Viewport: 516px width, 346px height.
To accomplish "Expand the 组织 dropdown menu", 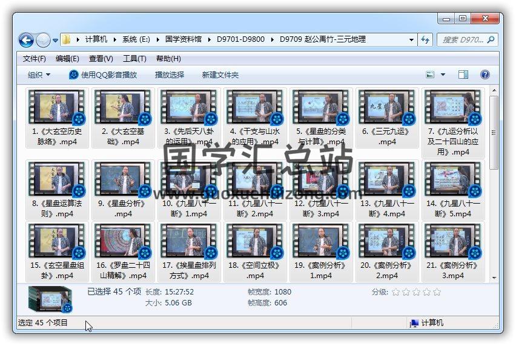I will 39,75.
